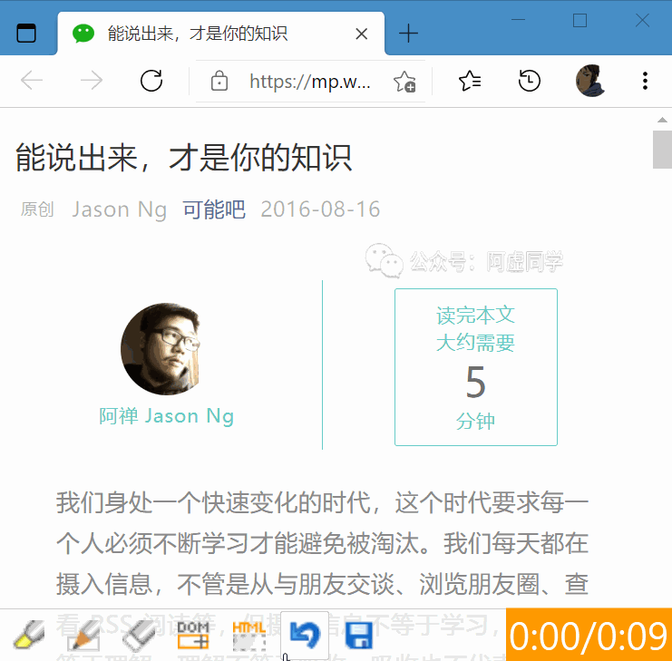Activate the DOM element removal tool
672x661 pixels.
193,636
